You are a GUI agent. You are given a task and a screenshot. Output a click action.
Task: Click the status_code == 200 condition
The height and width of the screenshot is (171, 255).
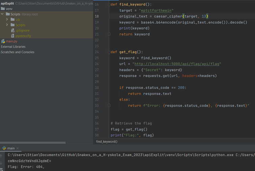coord(155,88)
